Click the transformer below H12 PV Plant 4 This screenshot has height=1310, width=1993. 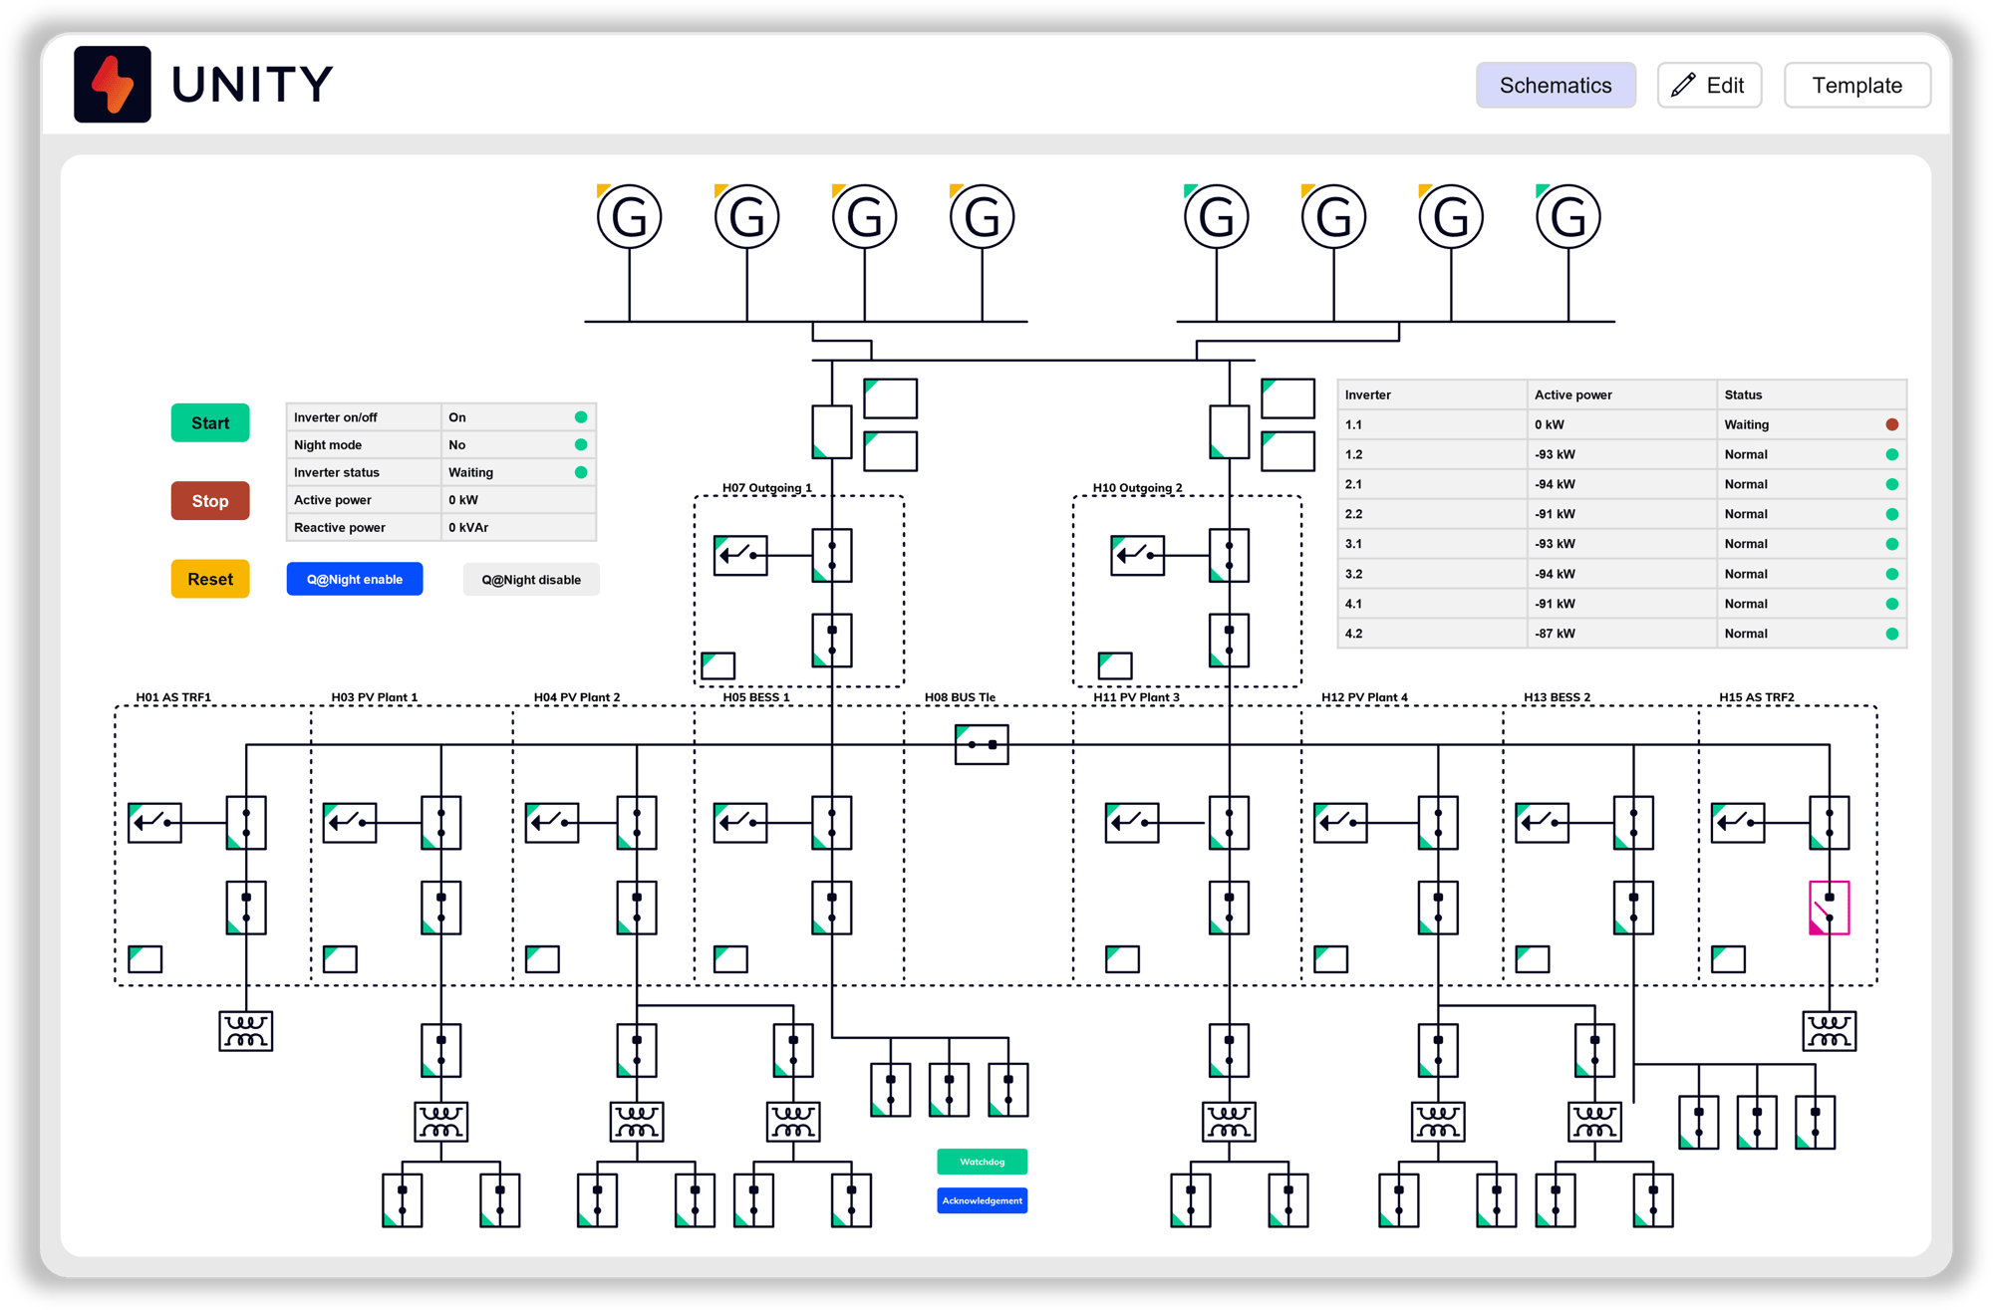(1438, 1122)
